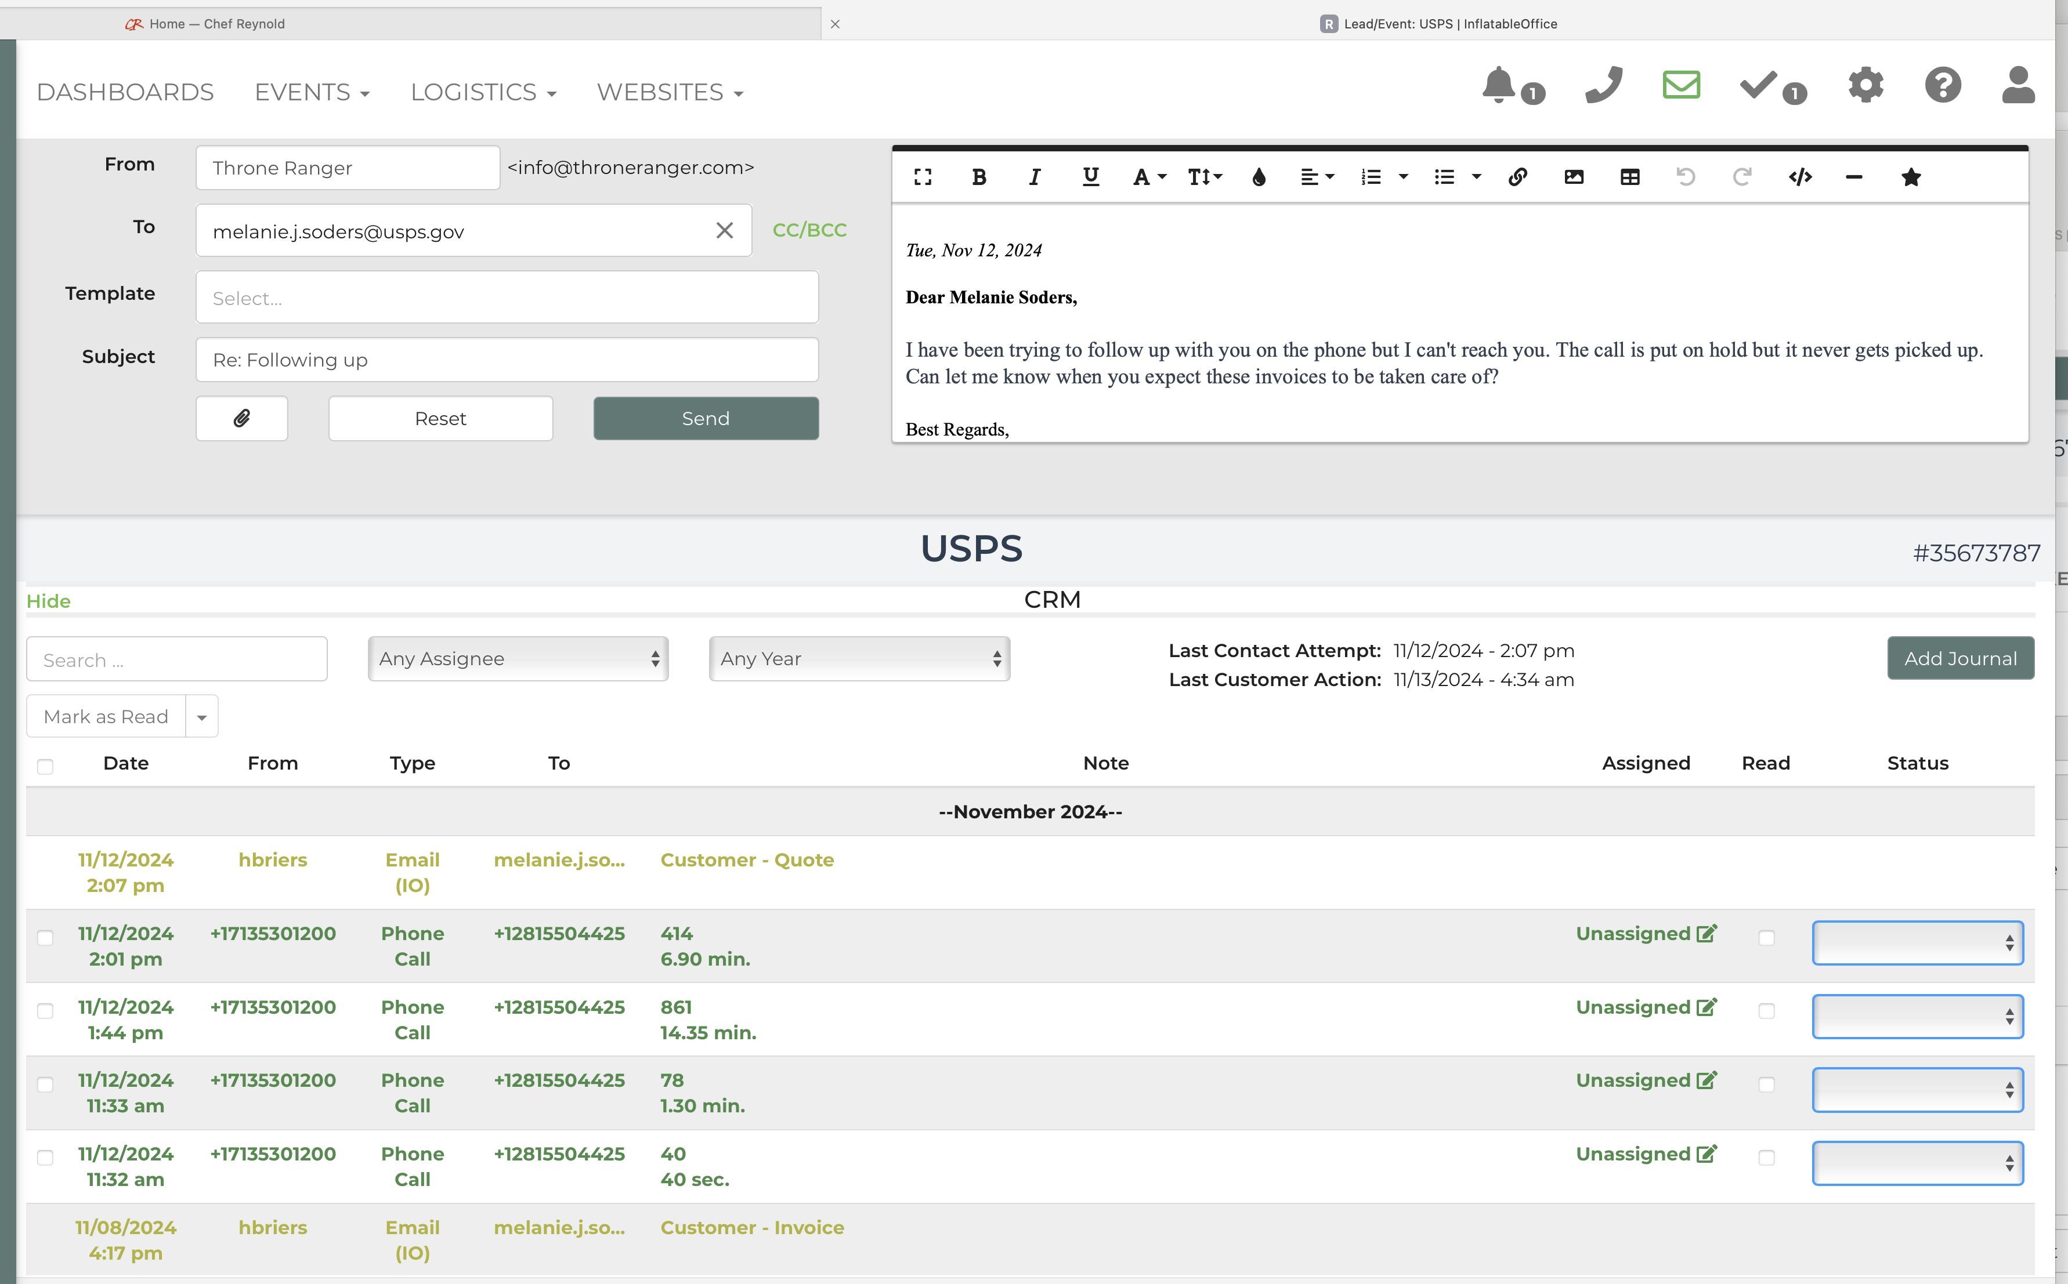The width and height of the screenshot is (2068, 1284).
Task: Edit assignee on the 2:01 pm phone call
Action: click(1707, 933)
